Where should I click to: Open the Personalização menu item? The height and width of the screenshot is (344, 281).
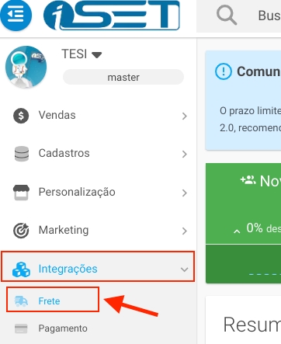coord(98,193)
